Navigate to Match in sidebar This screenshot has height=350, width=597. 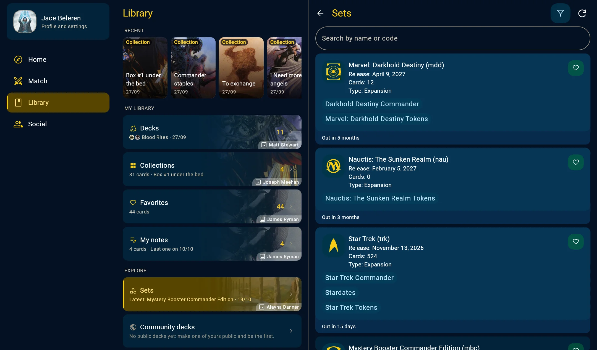coord(58,81)
